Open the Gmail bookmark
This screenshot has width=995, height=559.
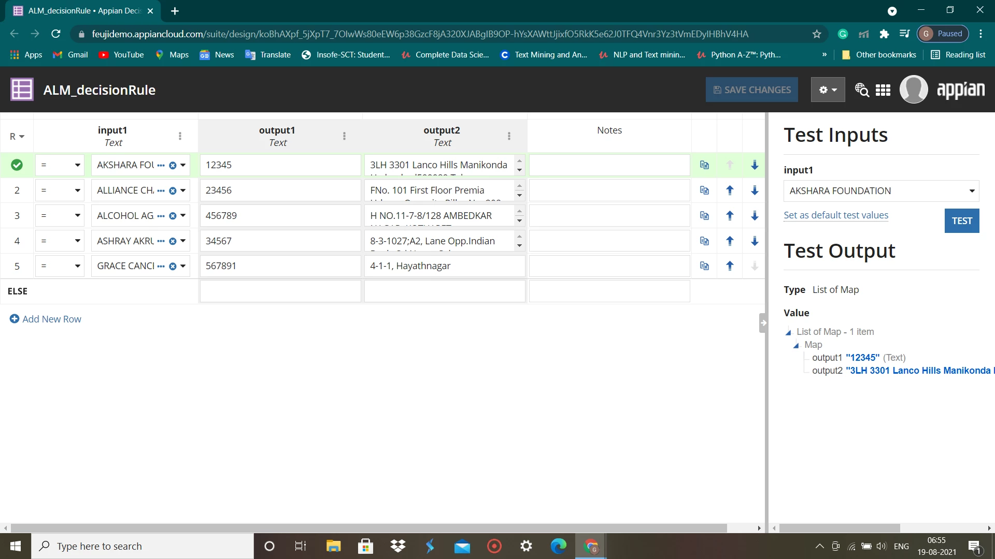(70, 55)
